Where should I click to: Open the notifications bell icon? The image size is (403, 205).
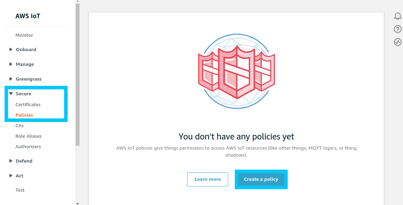[397, 16]
